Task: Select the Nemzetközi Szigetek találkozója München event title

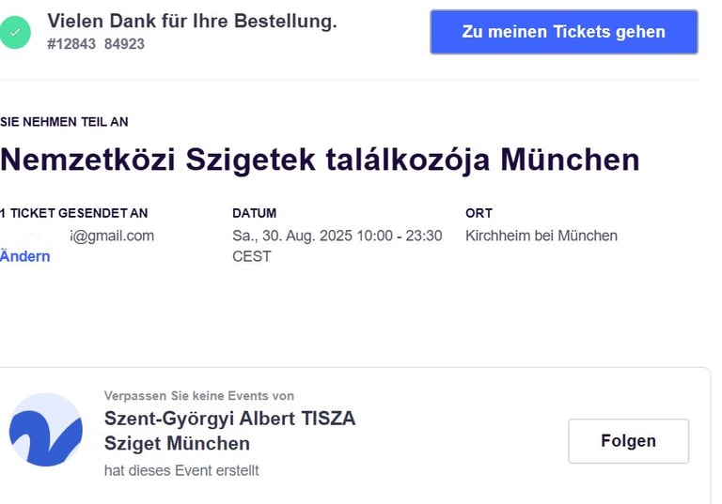Action: [320, 160]
